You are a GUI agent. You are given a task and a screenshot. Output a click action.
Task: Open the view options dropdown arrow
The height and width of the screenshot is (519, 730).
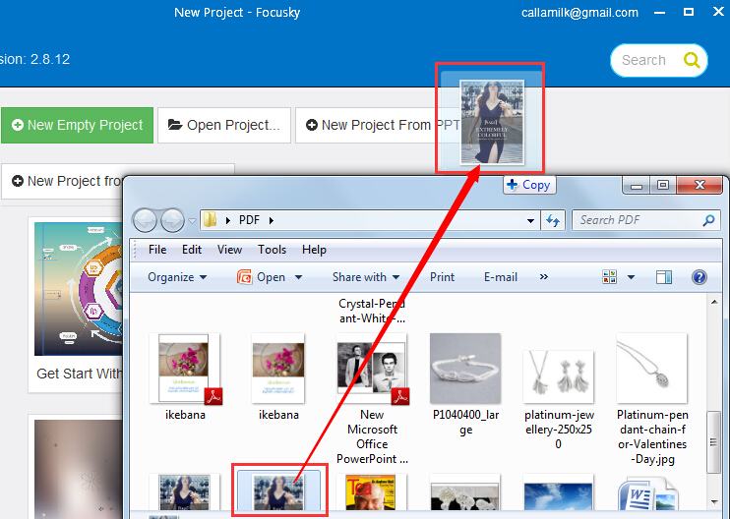click(631, 277)
